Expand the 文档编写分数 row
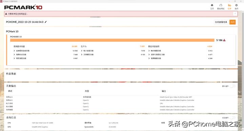Screen dimensions: 244x131 tap(82, 54)
